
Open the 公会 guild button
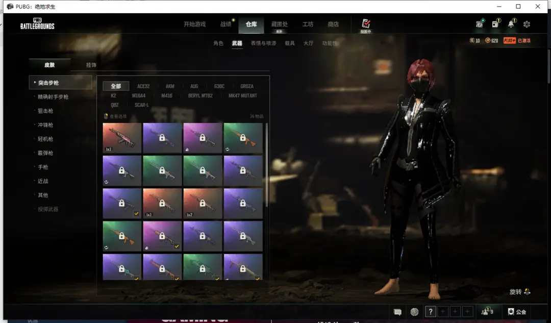(x=517, y=312)
